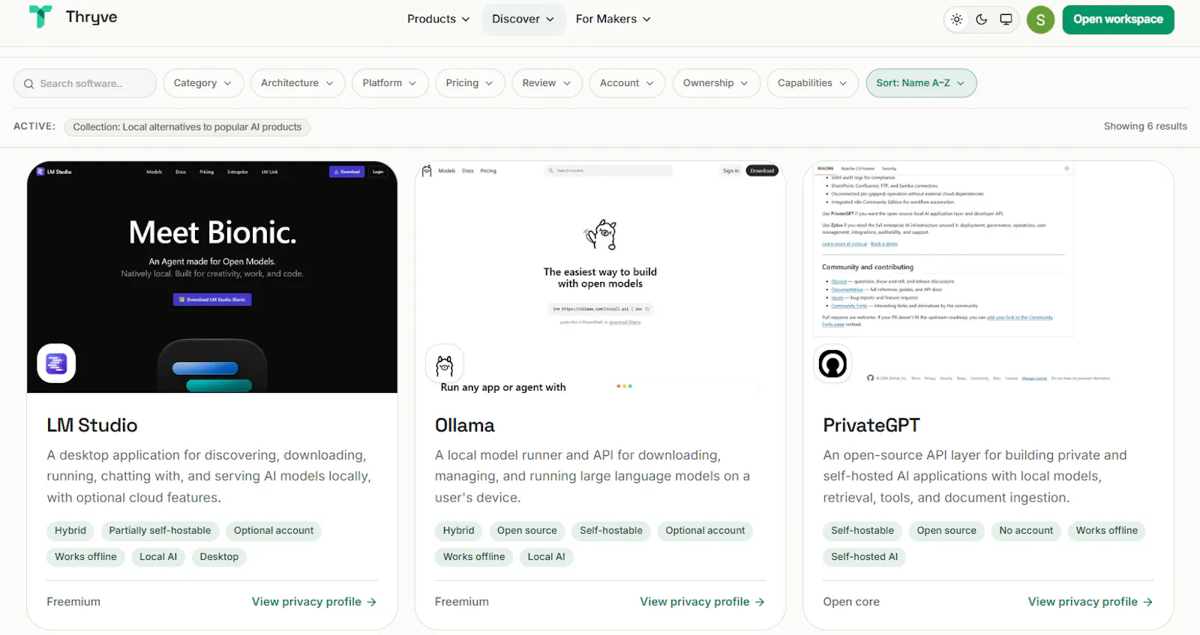
Task: View privacy profile for LM Studio
Action: point(314,601)
